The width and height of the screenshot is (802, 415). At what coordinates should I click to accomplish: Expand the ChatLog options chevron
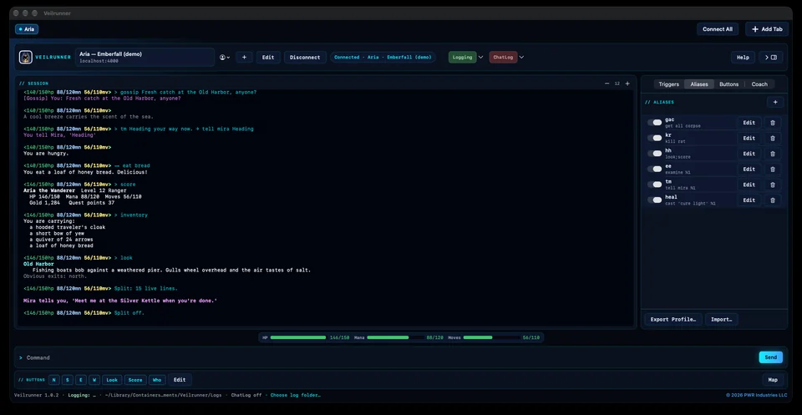click(521, 58)
